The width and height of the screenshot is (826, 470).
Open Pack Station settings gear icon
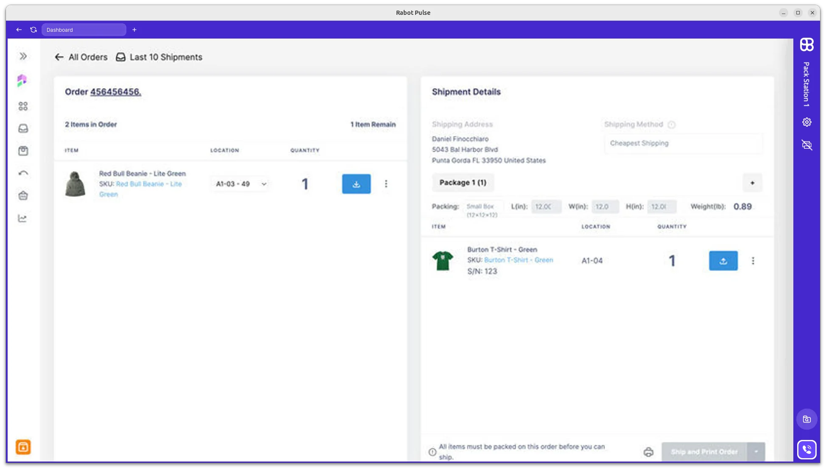tap(807, 122)
